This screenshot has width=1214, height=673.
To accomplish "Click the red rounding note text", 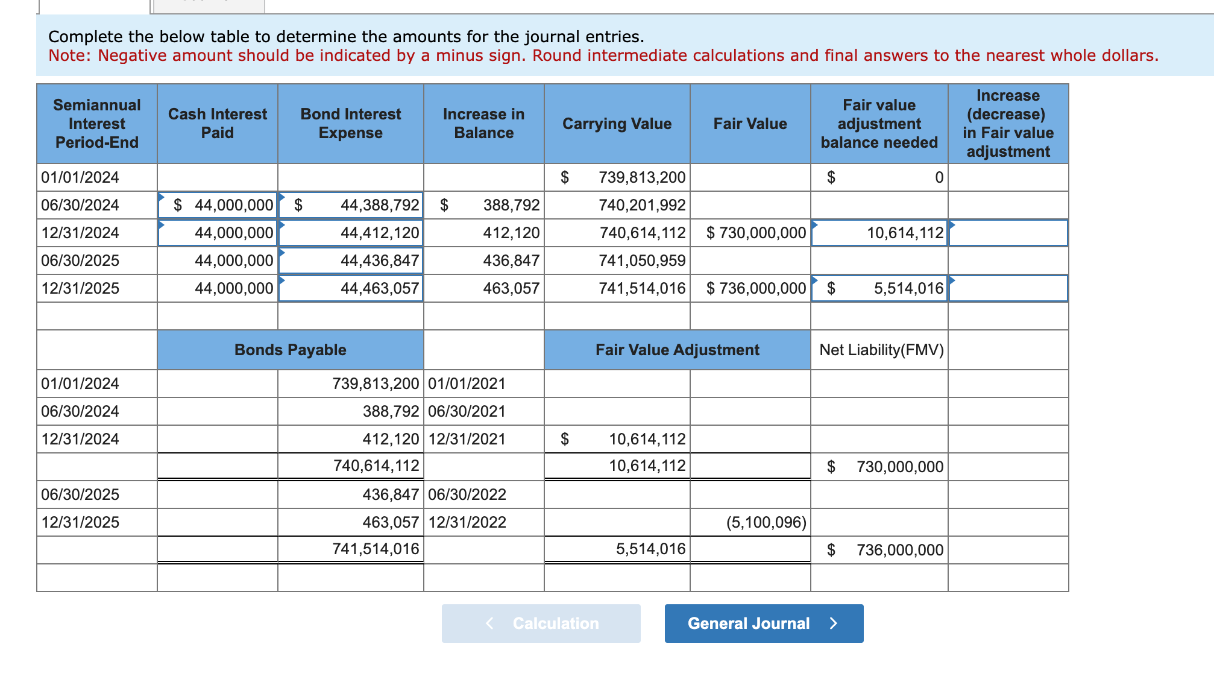I will coord(603,55).
